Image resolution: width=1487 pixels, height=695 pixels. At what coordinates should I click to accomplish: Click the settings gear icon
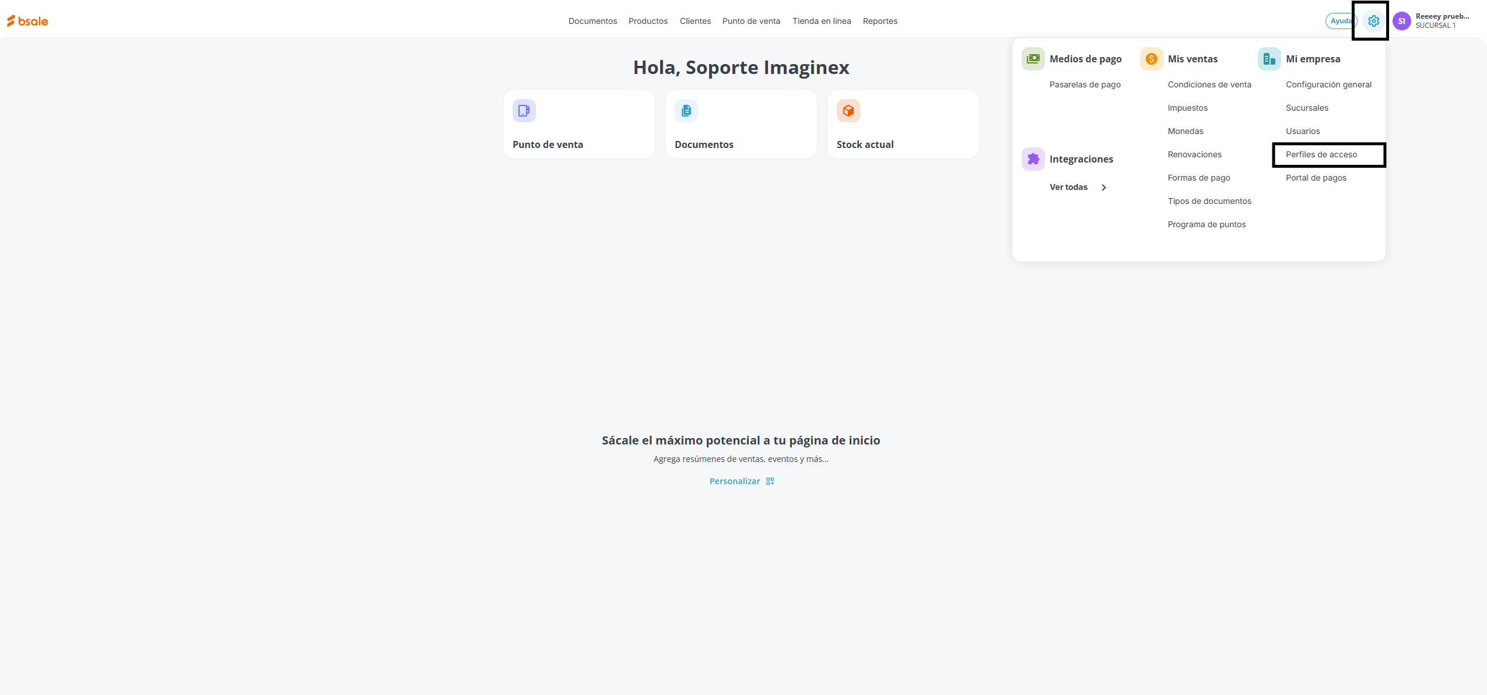[x=1374, y=21]
